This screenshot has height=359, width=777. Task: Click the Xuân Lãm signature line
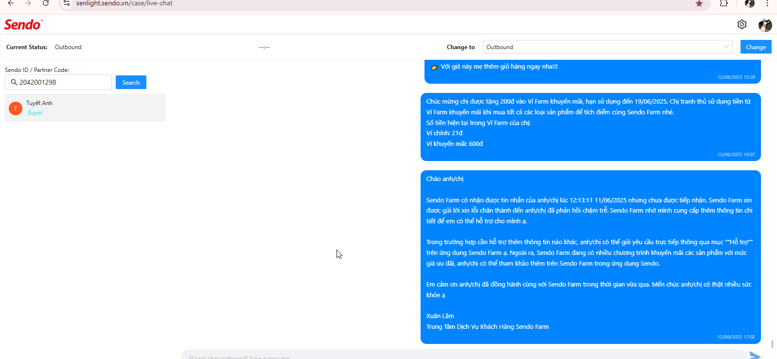pos(440,316)
